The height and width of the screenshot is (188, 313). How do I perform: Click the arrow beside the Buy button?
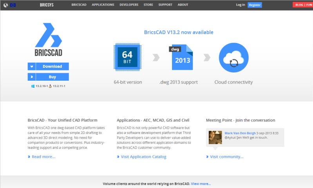tap(32, 77)
